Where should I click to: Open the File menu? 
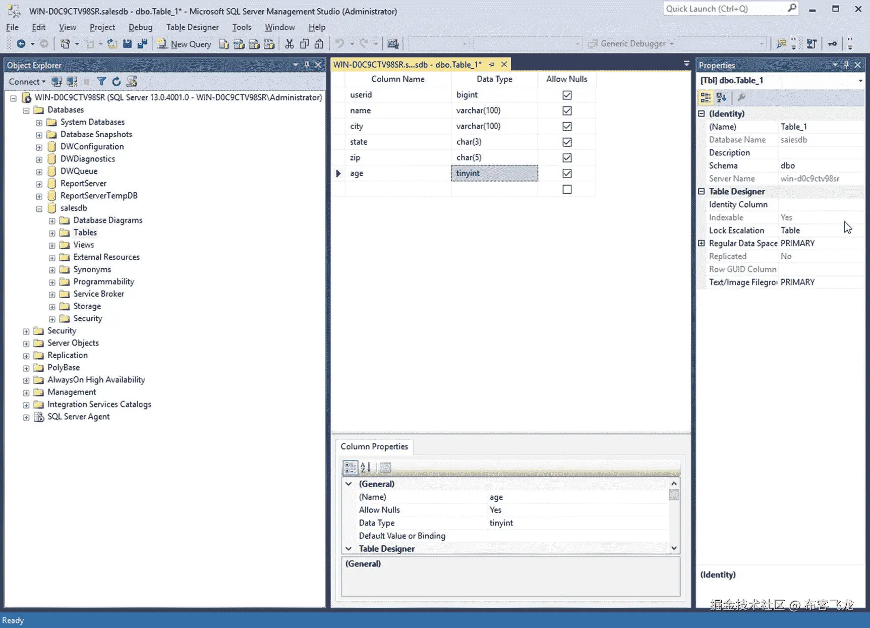point(12,27)
